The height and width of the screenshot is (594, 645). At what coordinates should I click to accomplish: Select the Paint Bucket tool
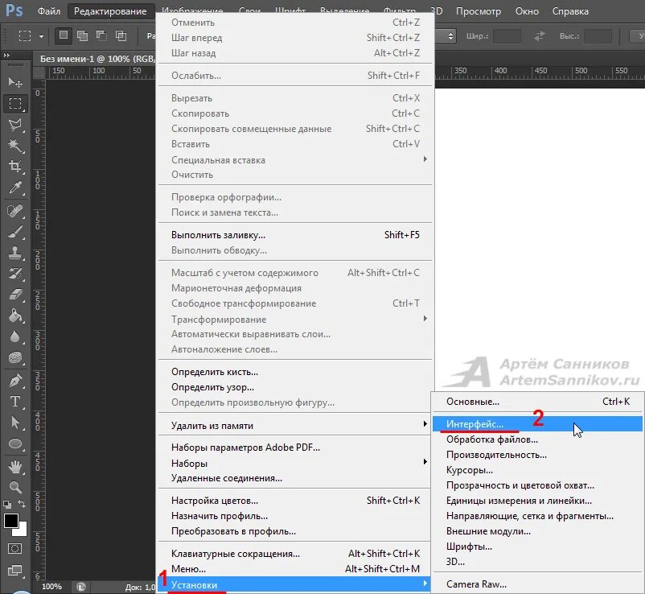pos(15,316)
